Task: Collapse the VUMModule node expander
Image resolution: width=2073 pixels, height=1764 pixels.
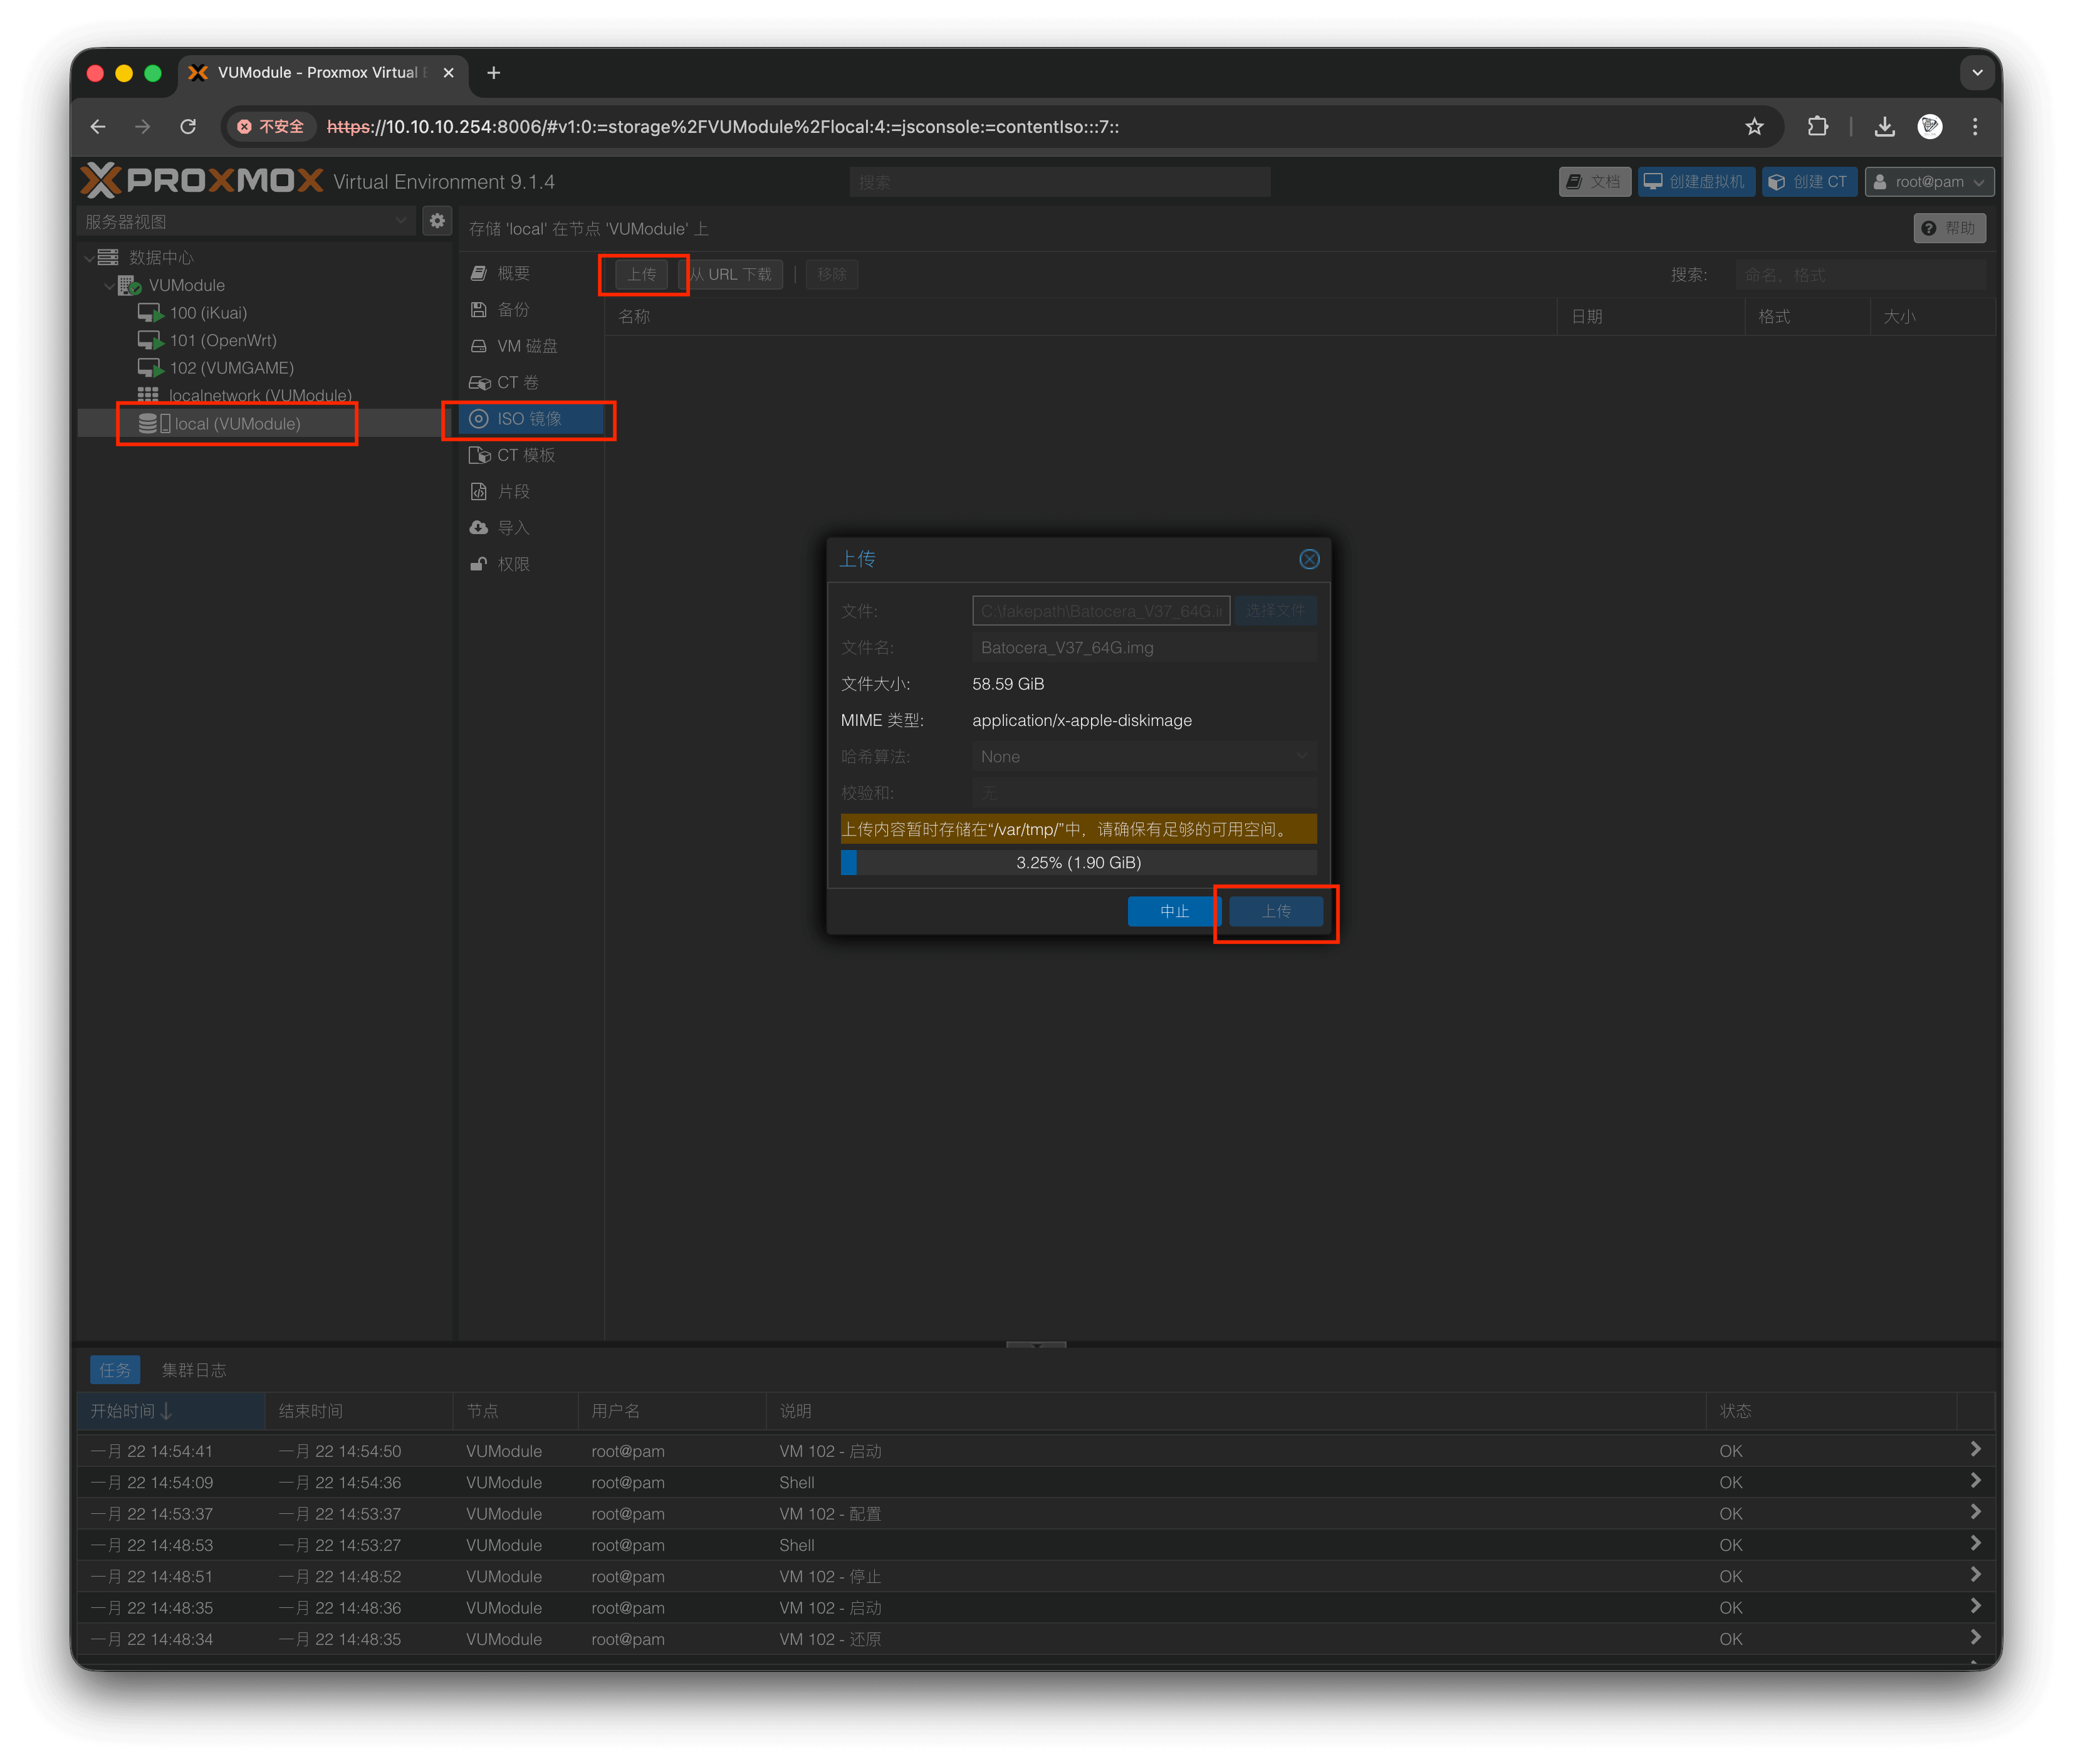Action: 109,286
